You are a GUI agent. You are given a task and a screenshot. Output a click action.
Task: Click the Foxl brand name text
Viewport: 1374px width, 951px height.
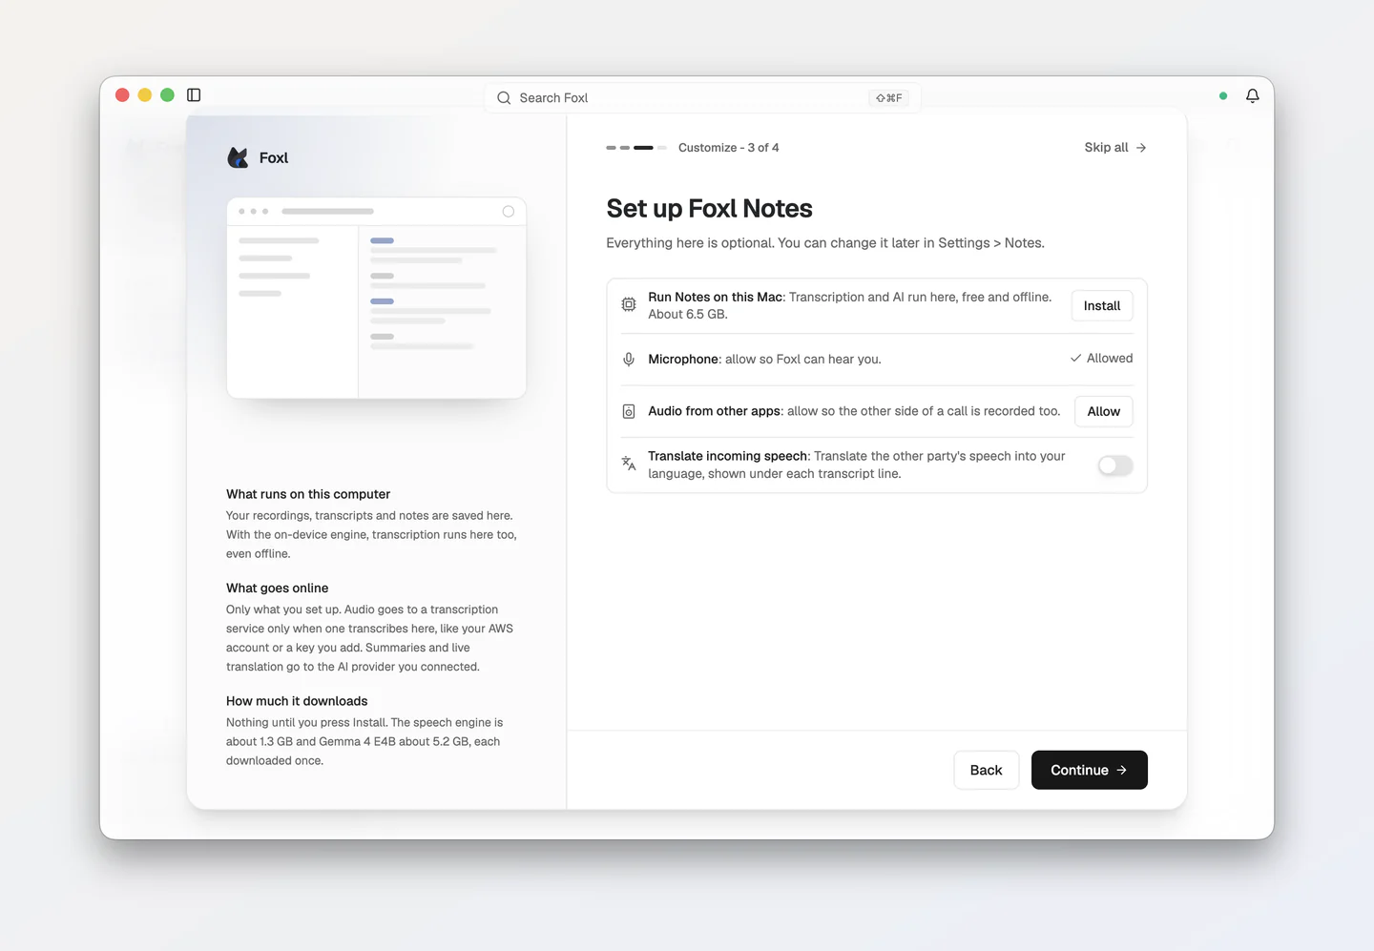tap(274, 157)
